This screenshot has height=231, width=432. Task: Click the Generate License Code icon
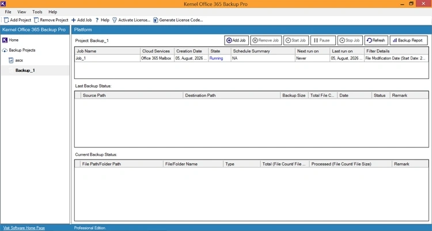point(156,20)
